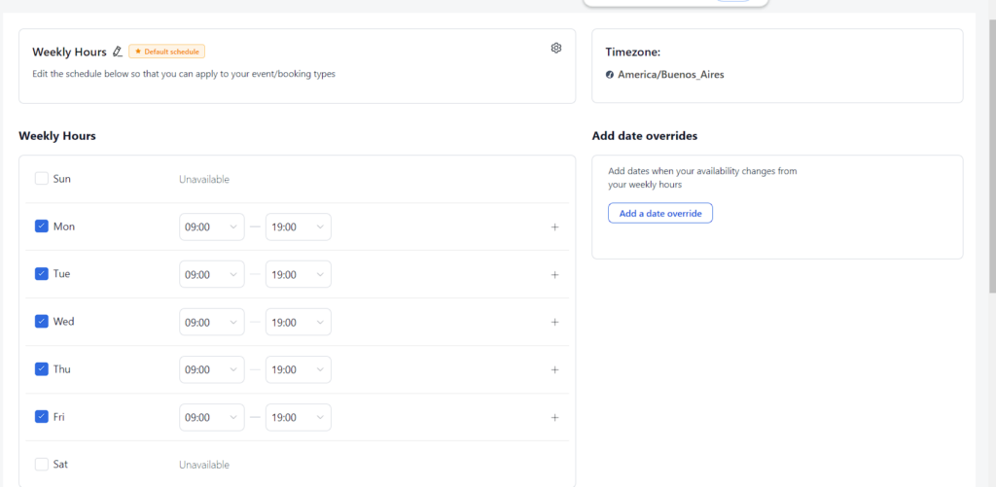The height and width of the screenshot is (487, 996).
Task: Open Monday start time 09:00 dropdown
Action: pos(211,227)
